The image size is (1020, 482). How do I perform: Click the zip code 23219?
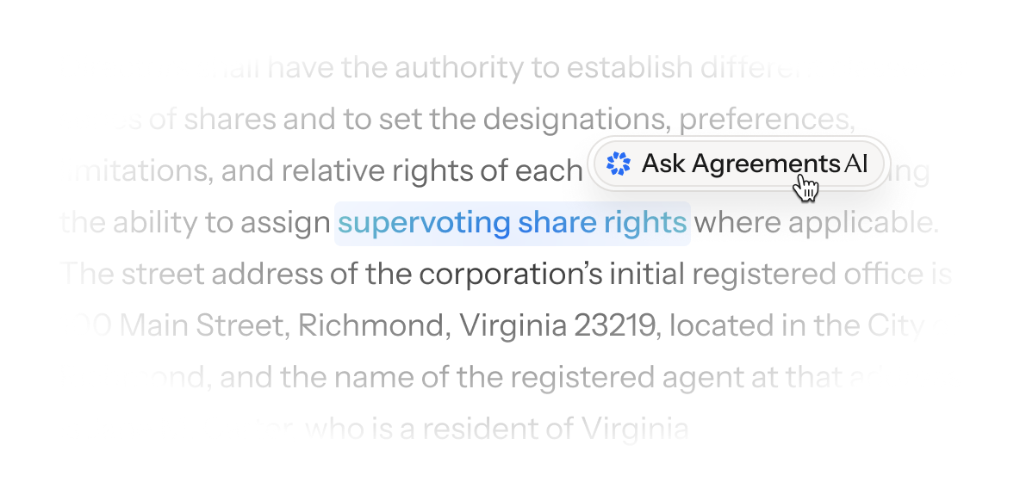click(614, 326)
